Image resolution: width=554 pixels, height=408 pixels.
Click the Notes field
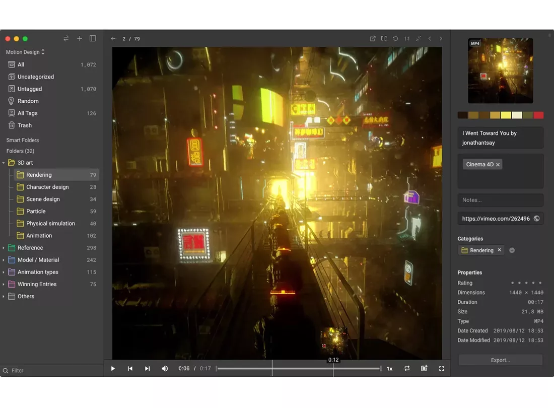click(x=500, y=200)
